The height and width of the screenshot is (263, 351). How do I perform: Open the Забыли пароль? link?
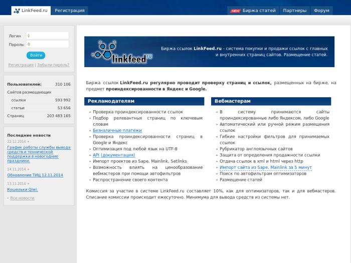(x=53, y=65)
